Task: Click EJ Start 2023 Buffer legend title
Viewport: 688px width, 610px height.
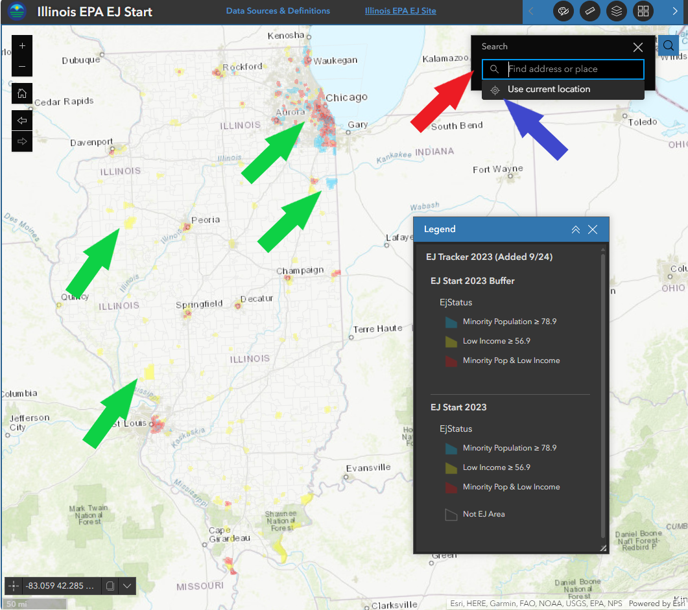Action: [x=472, y=281]
